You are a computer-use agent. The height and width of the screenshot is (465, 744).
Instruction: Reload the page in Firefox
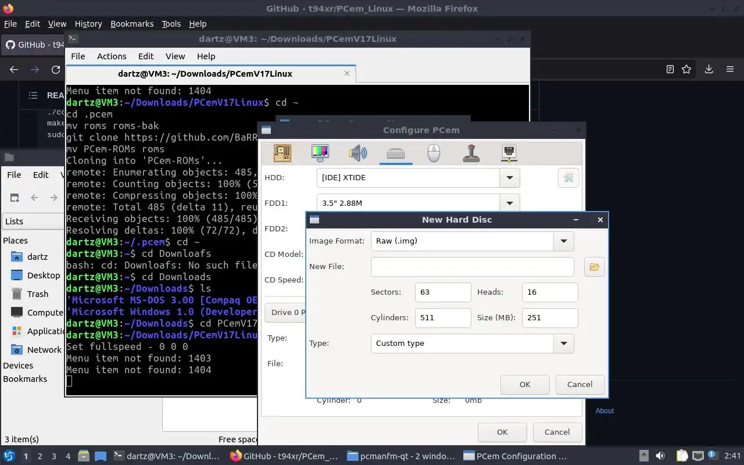(56, 69)
